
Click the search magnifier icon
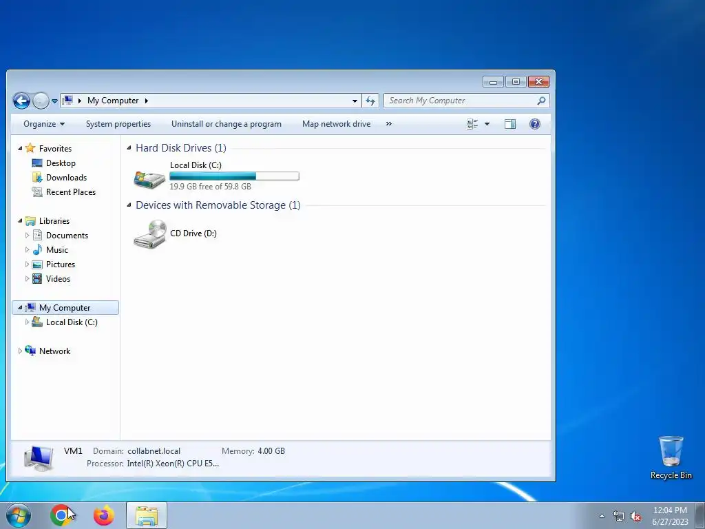coord(541,101)
